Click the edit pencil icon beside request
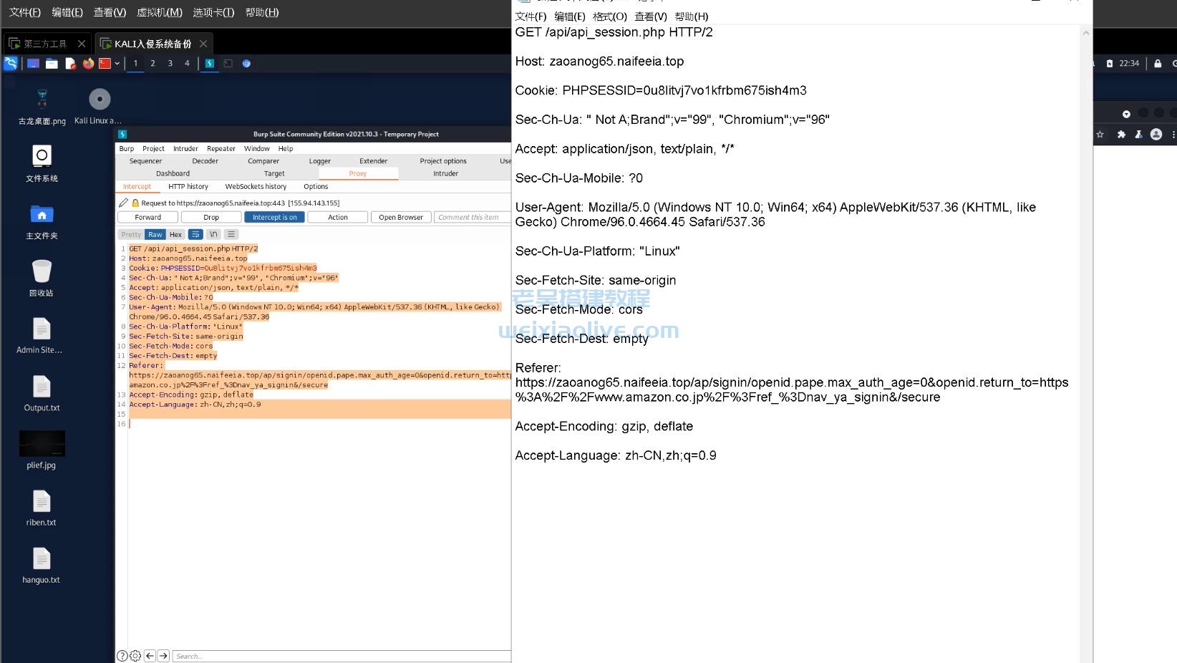This screenshot has height=663, width=1177. (x=123, y=203)
